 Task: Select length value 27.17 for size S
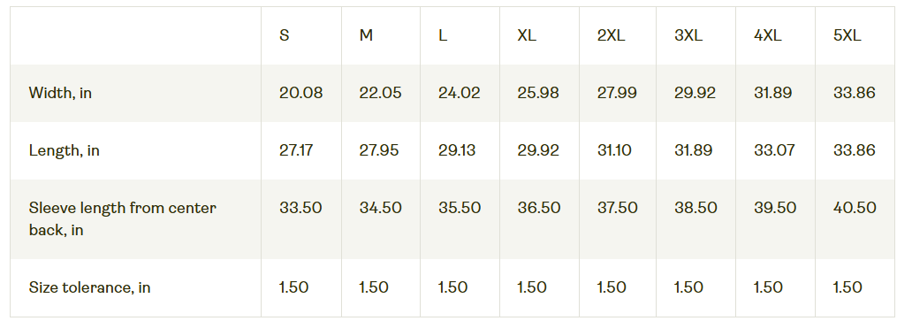[296, 150]
